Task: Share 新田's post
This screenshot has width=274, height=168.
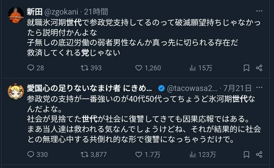Action: pos(259,68)
